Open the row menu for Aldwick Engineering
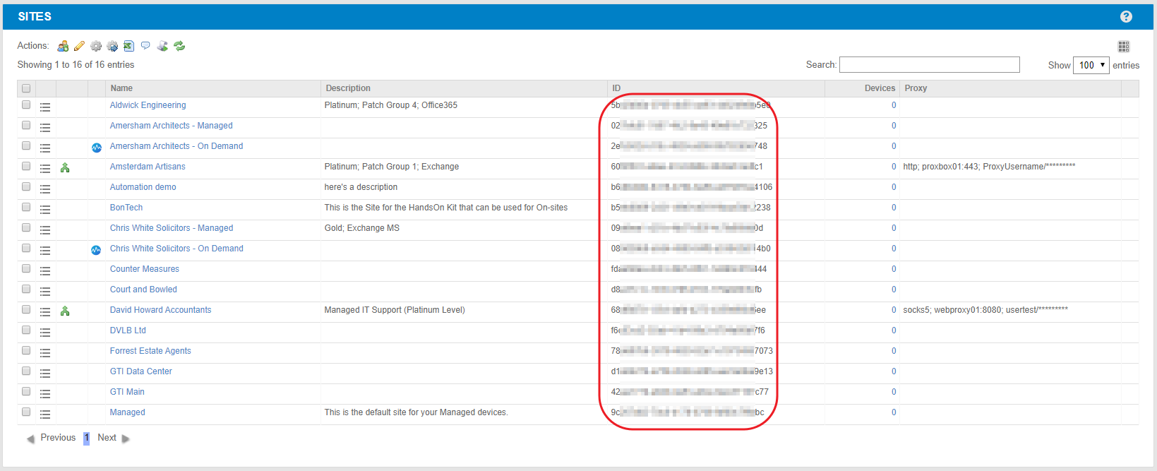 tap(45, 107)
